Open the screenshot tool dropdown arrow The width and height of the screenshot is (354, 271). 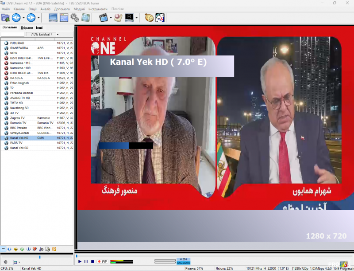[x=111, y=18]
